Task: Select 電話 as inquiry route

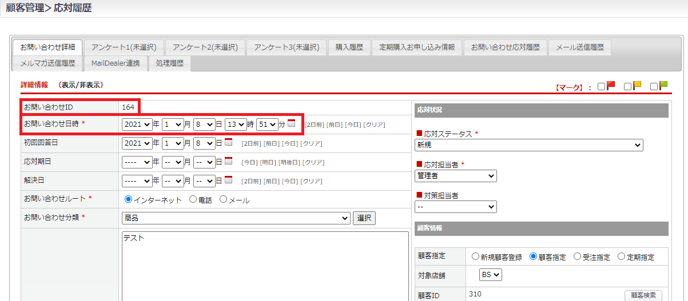Action: pyautogui.click(x=193, y=200)
